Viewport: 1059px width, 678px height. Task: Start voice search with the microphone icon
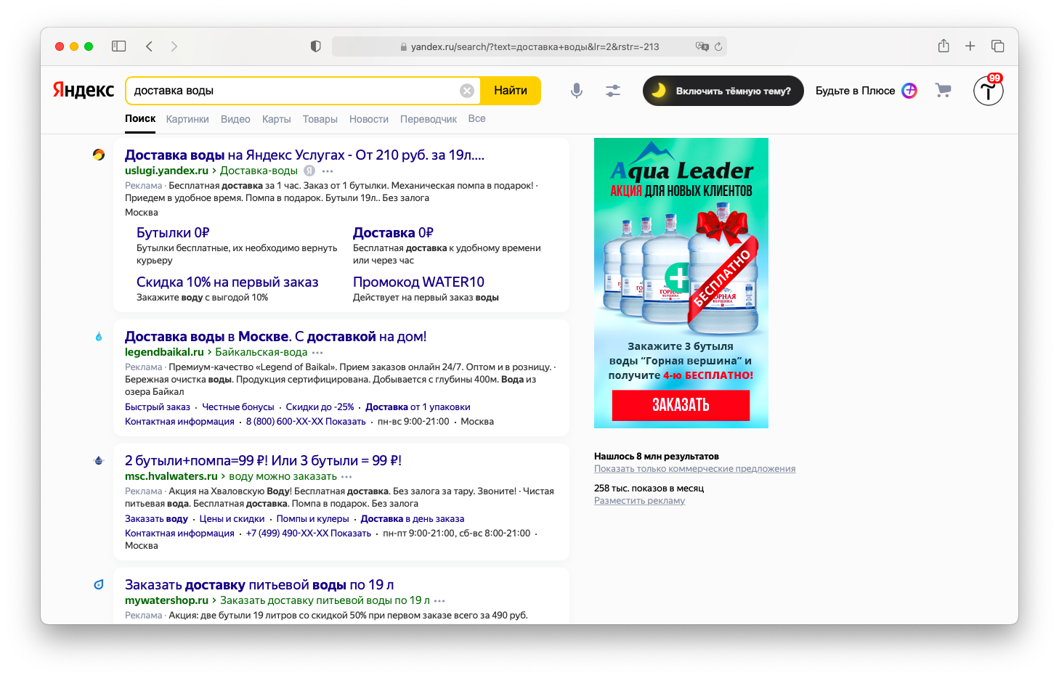pyautogui.click(x=576, y=91)
